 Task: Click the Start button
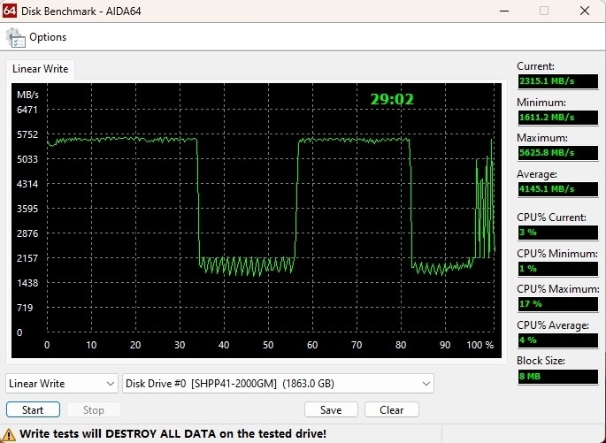33,409
